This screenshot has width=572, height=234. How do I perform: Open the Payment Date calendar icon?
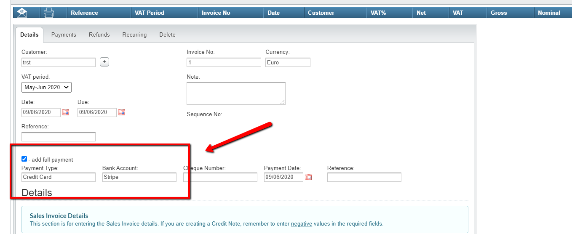pyautogui.click(x=308, y=177)
